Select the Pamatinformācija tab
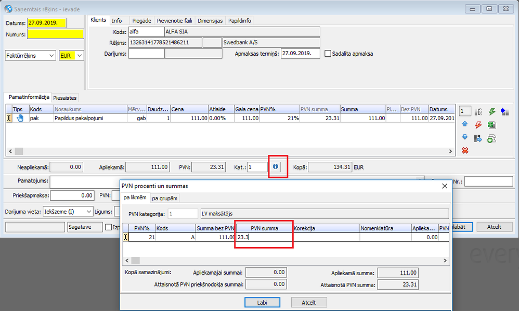This screenshot has width=519, height=311. point(29,97)
